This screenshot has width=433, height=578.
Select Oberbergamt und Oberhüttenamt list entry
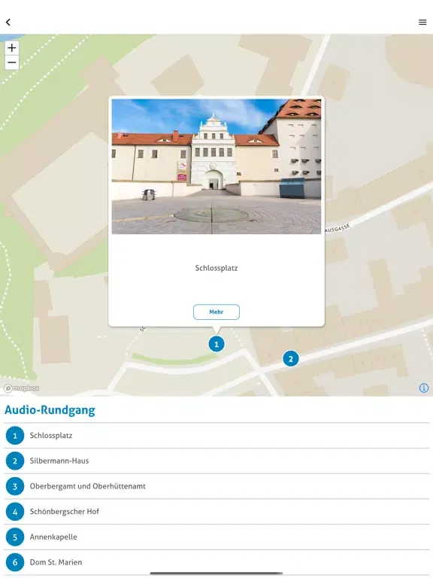point(216,486)
